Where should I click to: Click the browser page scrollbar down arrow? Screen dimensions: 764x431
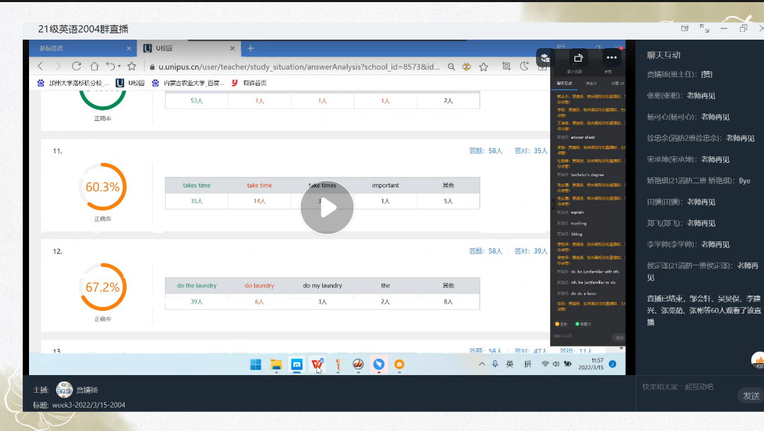[x=621, y=348]
